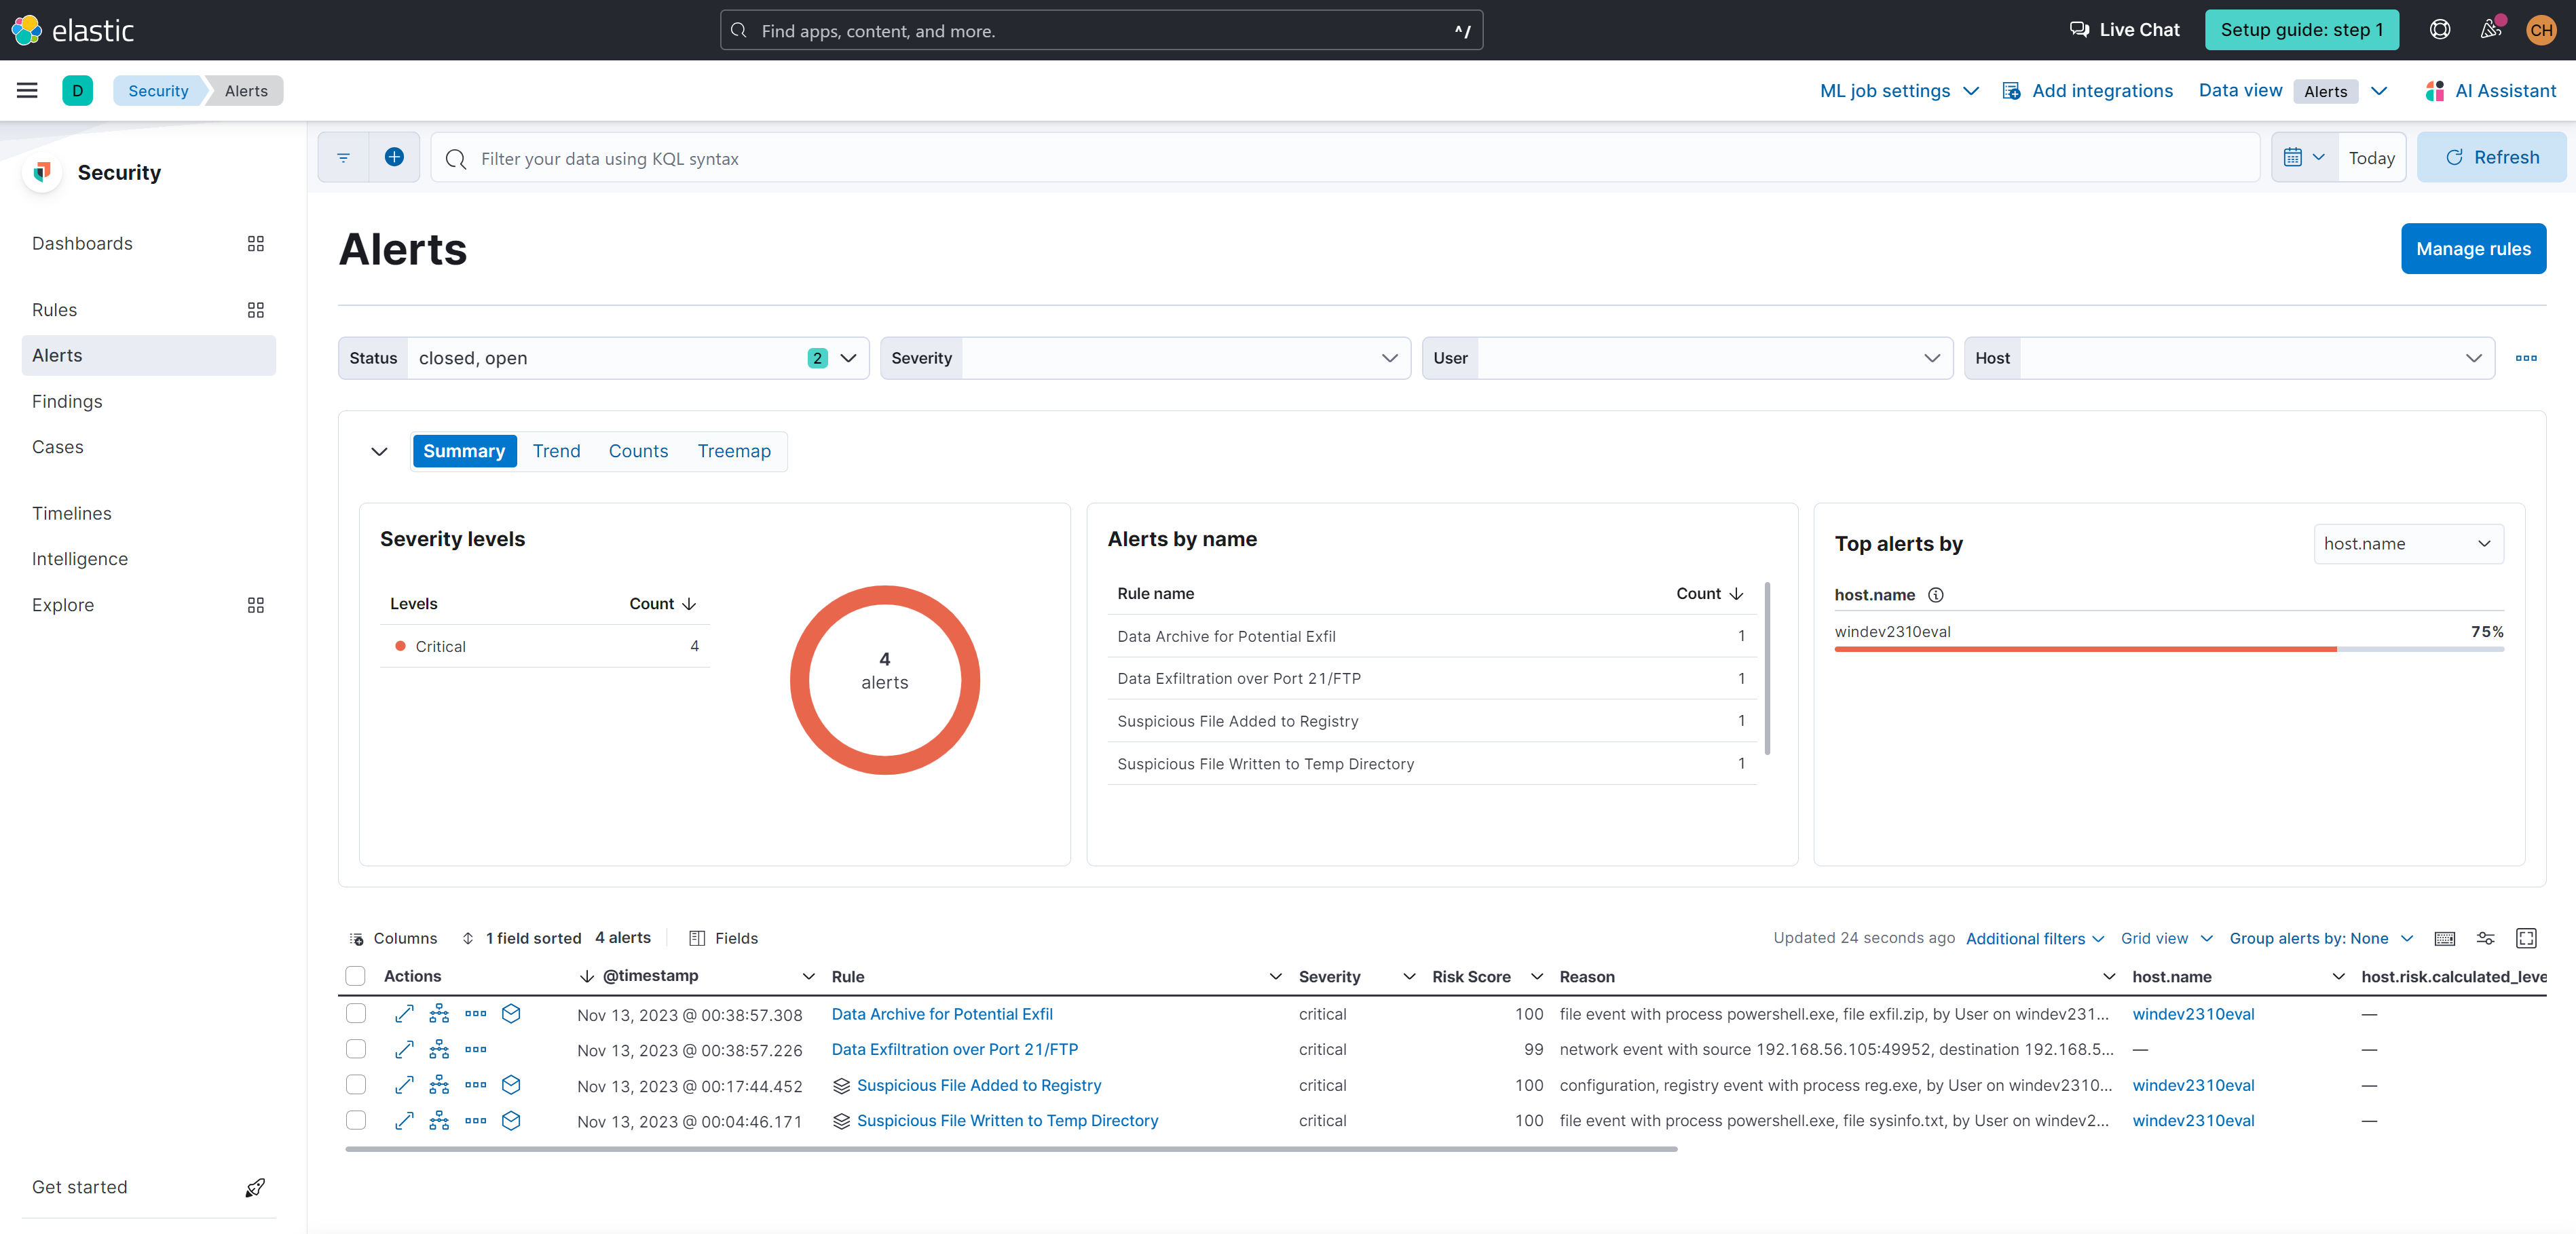Enter fullscreen mode for alerts table

[x=2526, y=938]
